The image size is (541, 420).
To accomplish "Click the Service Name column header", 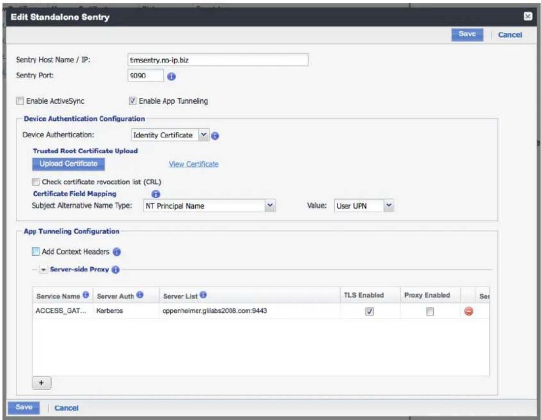I will (x=63, y=295).
